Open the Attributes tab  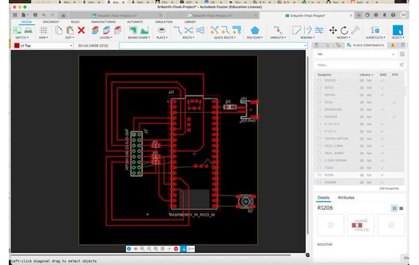346,197
